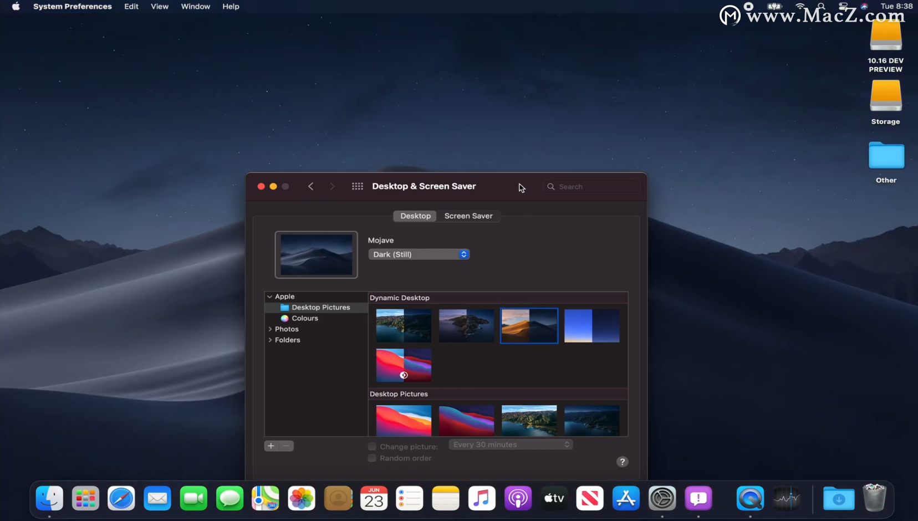Screen dimensions: 918x521
Task: Open the Edit menu
Action: [x=131, y=7]
